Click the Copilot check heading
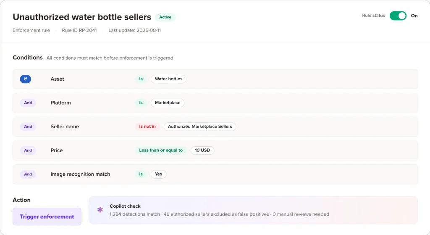This screenshot has height=235, width=430. pos(125,206)
